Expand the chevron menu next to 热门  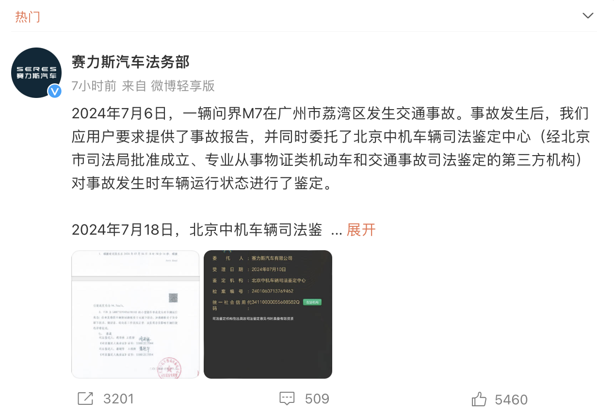[x=588, y=16]
